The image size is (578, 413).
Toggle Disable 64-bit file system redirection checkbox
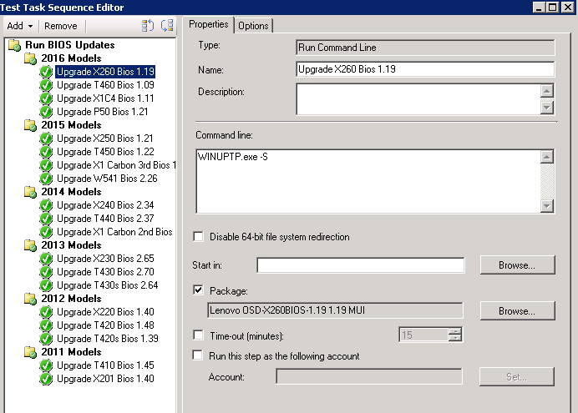[198, 237]
